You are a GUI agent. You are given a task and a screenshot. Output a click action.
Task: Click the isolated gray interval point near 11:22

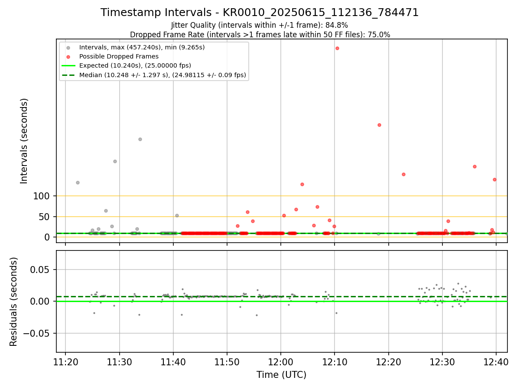(78, 182)
